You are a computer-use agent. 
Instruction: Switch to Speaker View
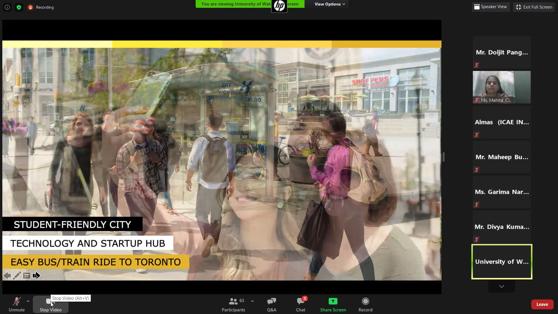coord(491,7)
